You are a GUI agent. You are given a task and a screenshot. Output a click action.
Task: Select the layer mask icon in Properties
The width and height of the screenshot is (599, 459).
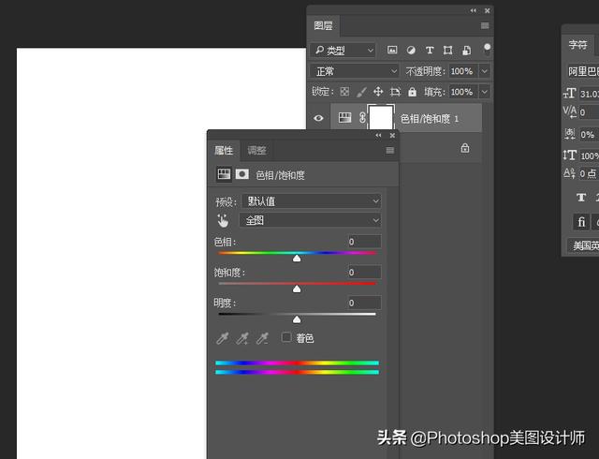point(241,174)
